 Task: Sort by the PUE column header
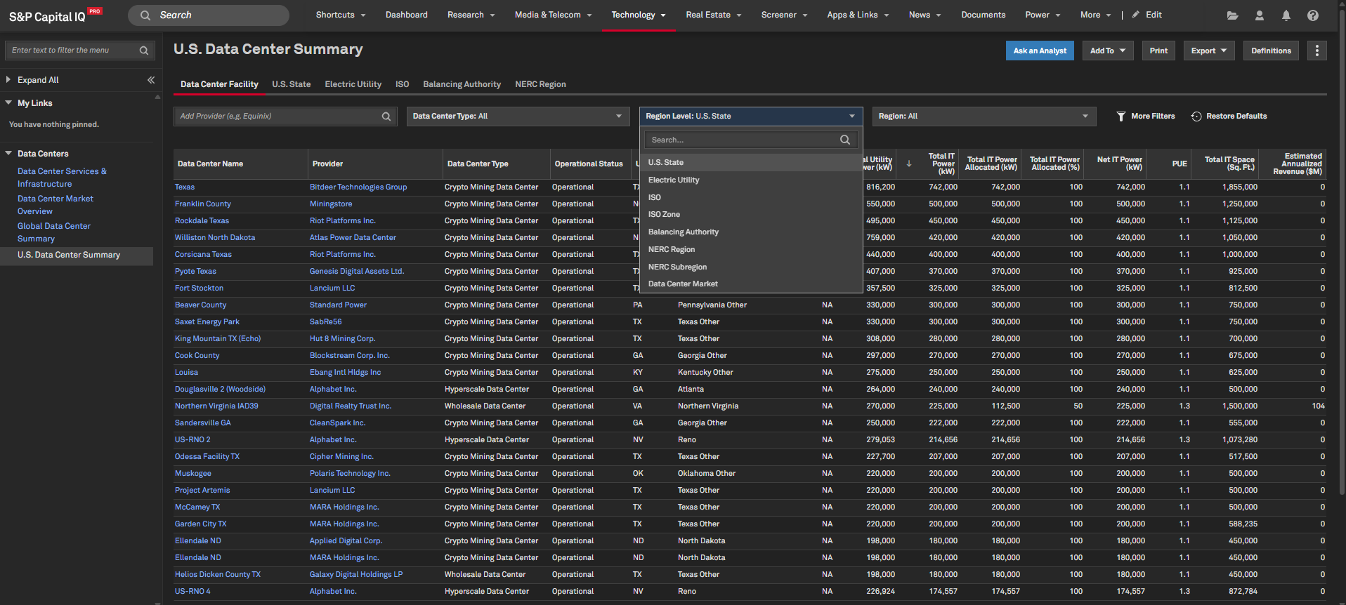(1180, 164)
